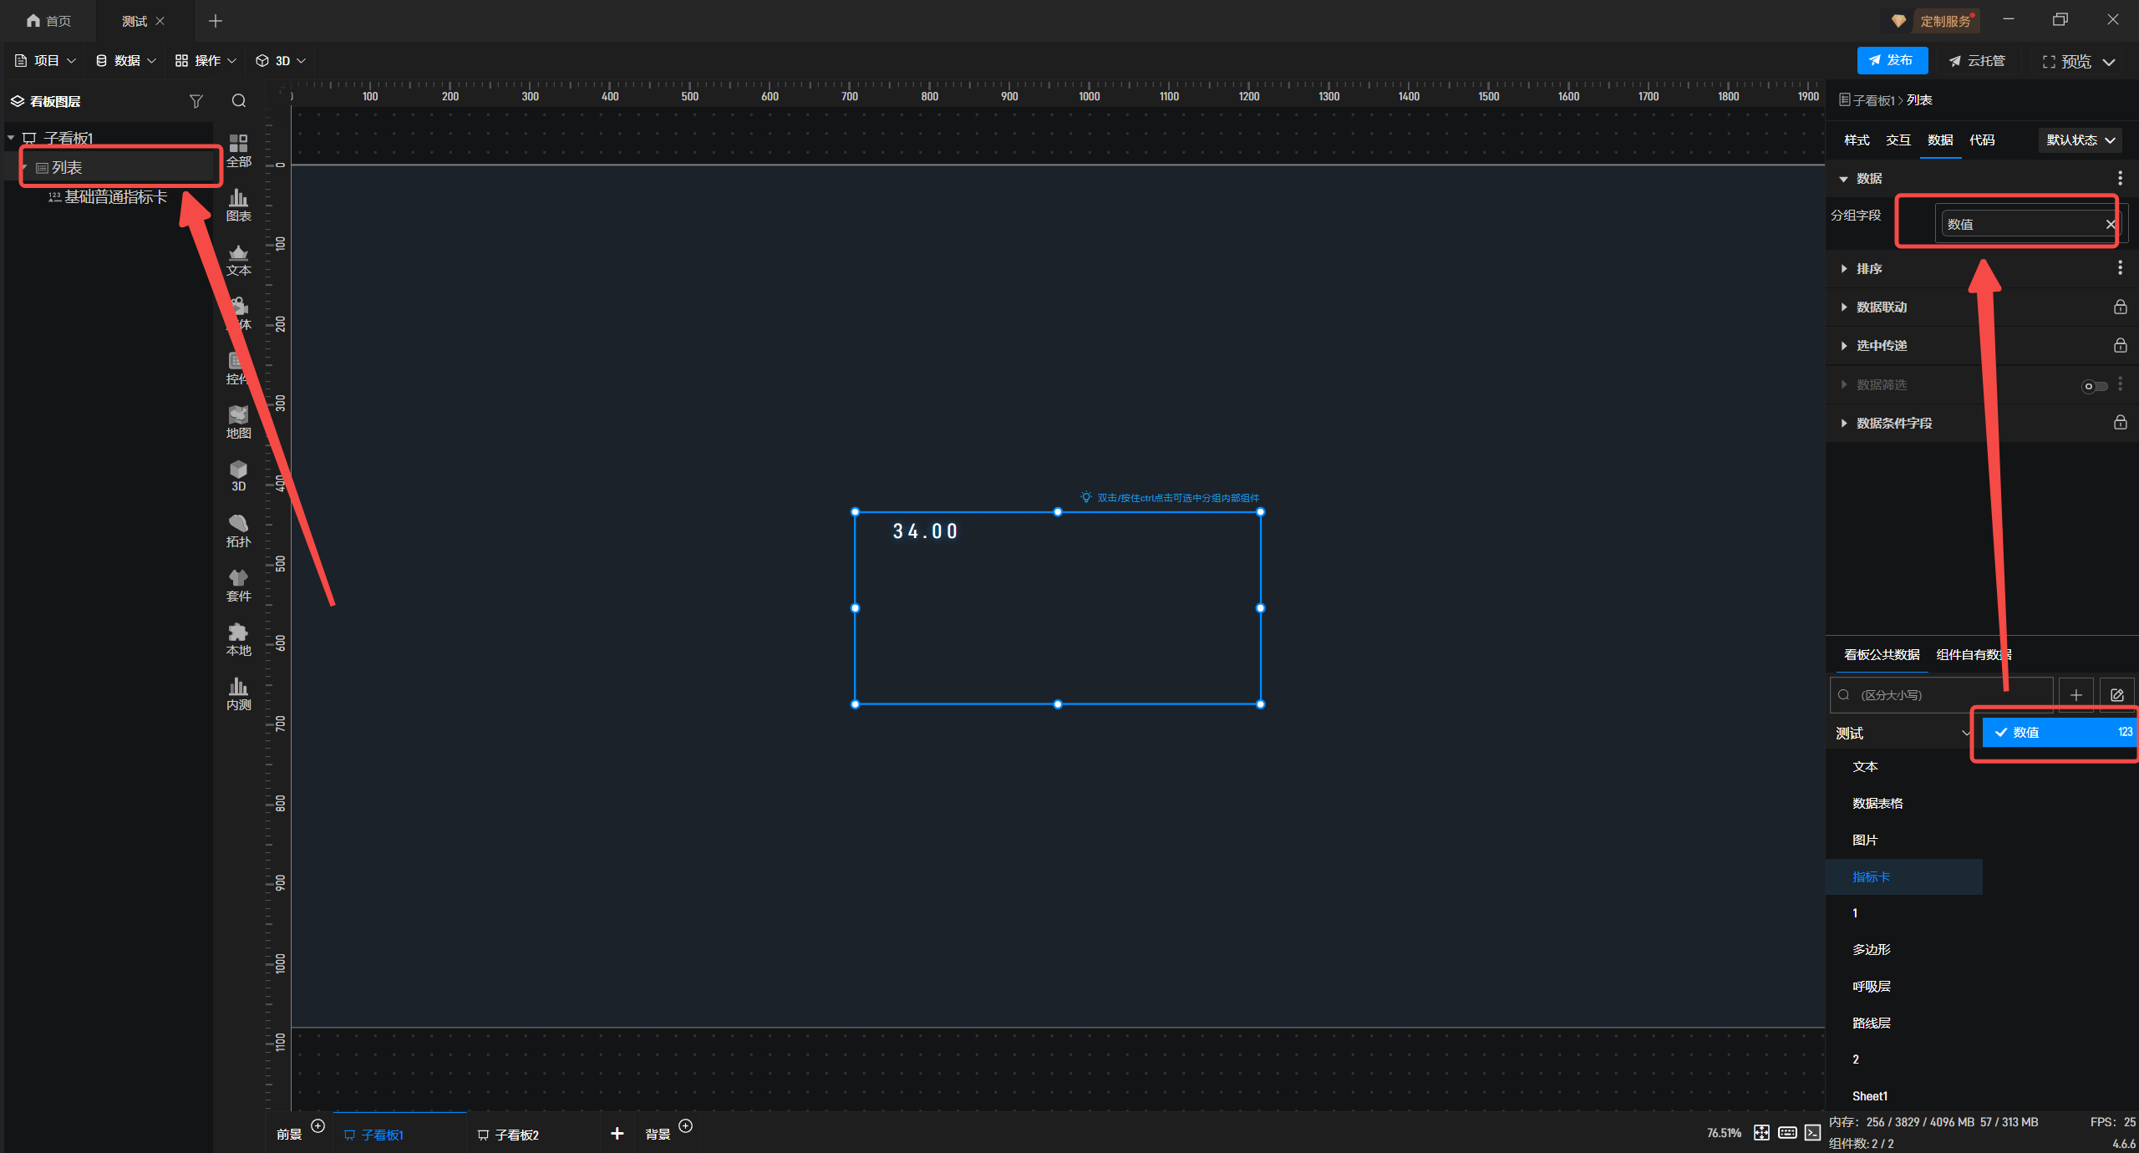
Task: Expand the 排序 section
Action: tap(1868, 269)
